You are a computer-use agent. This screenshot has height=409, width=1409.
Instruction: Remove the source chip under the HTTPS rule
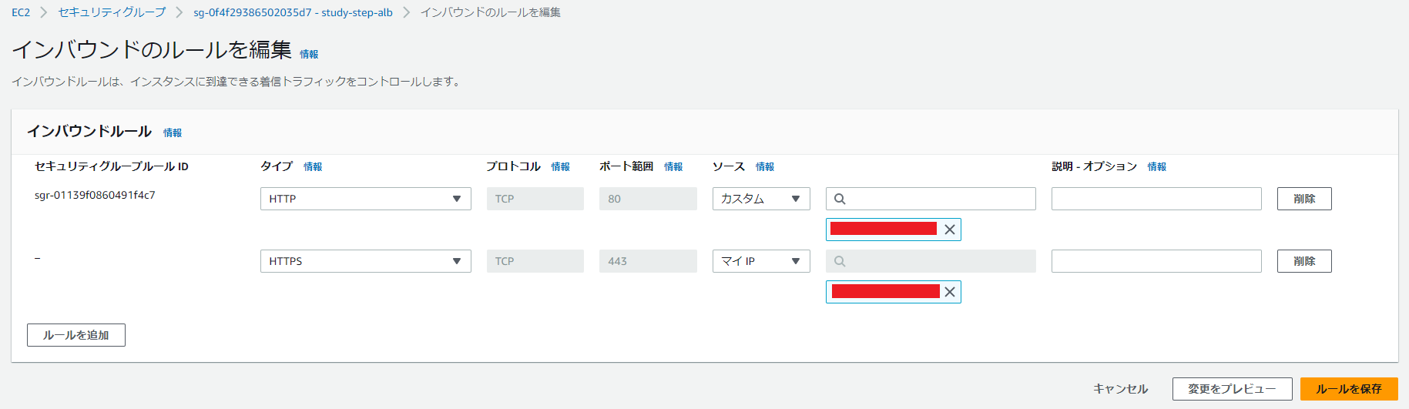(949, 292)
